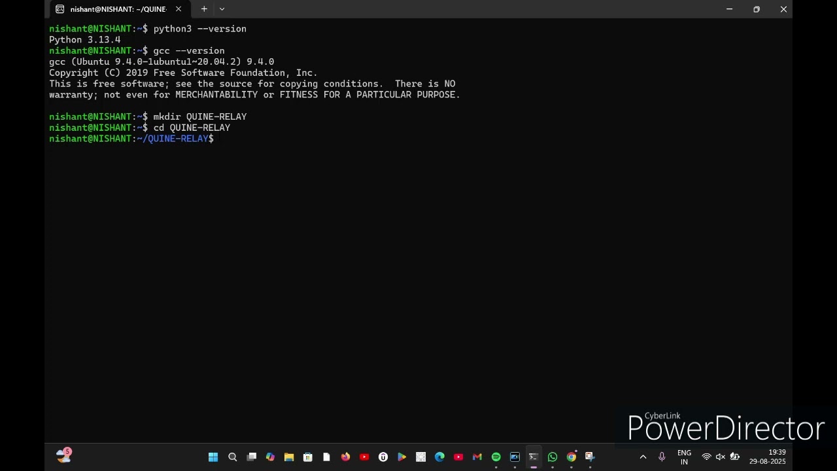Open the round U app on taskbar

point(383,457)
